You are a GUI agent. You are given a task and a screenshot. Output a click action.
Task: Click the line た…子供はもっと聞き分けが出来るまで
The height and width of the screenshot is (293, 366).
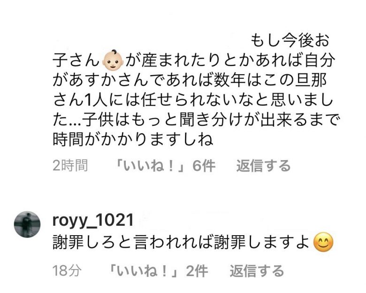196,120
